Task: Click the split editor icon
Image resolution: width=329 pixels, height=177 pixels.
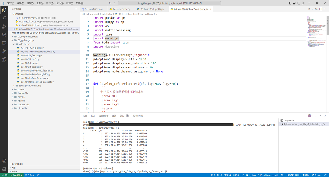Action: pyautogui.click(x=321, y=9)
